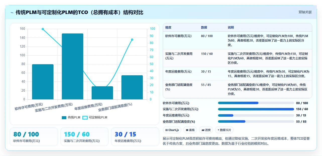The width and height of the screenshot is (322, 156).
Task: Click table value 55 / 85
Action: (x=206, y=85)
